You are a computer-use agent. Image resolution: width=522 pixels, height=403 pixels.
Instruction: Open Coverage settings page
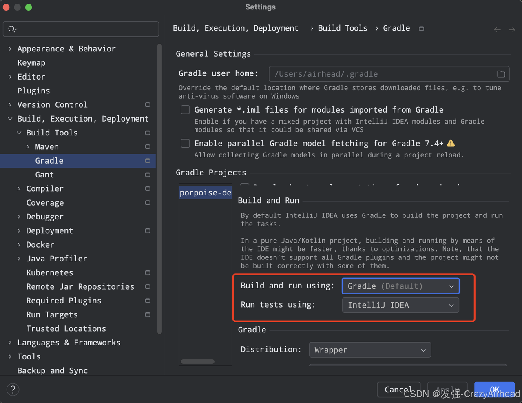pos(45,203)
